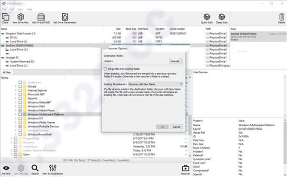Viewport: 287px width, 177px height.
Task: Check the WindowsPowerShell checkbox
Action: coord(20,135)
